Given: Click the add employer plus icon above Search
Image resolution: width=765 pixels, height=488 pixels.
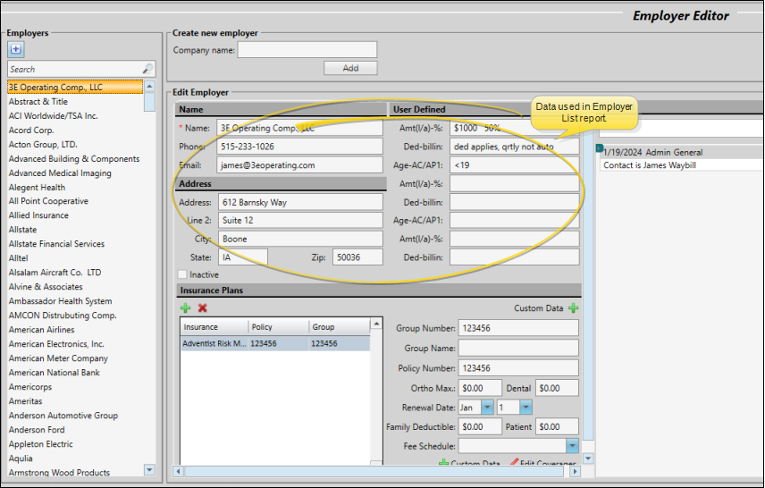Looking at the screenshot, I should point(15,49).
